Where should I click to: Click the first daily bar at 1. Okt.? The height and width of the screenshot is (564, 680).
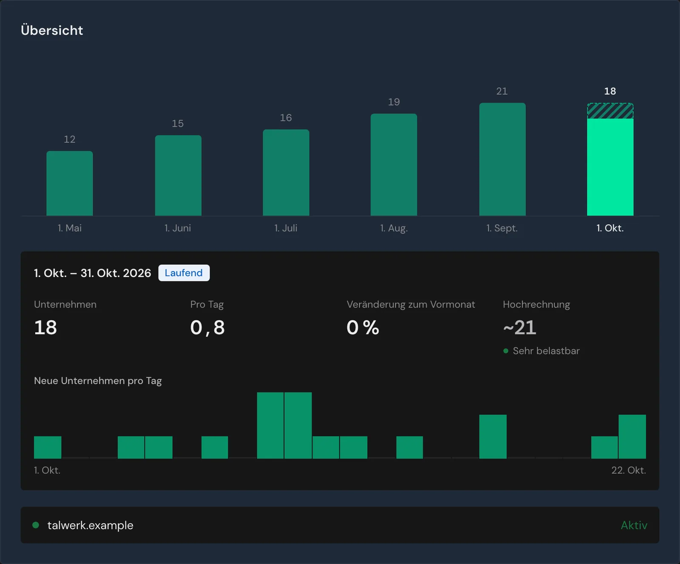click(x=48, y=447)
